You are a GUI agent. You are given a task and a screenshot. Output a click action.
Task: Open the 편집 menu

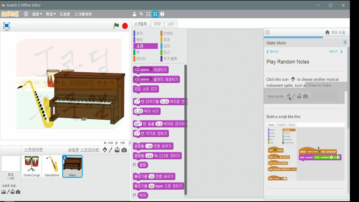[51, 14]
